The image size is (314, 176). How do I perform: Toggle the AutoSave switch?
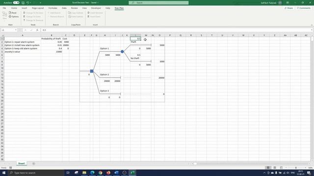tap(16, 3)
